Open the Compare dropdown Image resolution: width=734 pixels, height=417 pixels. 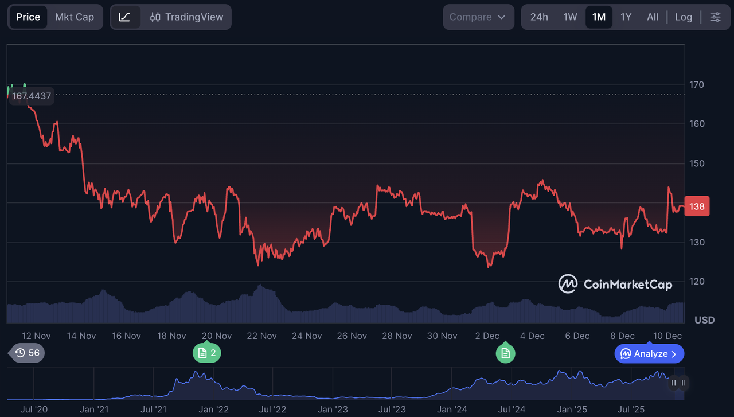point(478,17)
